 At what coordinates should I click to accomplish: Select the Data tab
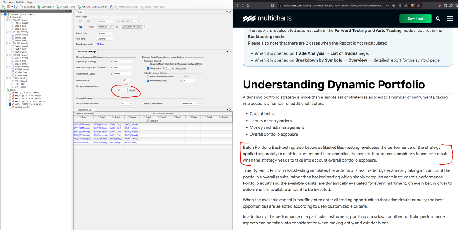click(79, 12)
